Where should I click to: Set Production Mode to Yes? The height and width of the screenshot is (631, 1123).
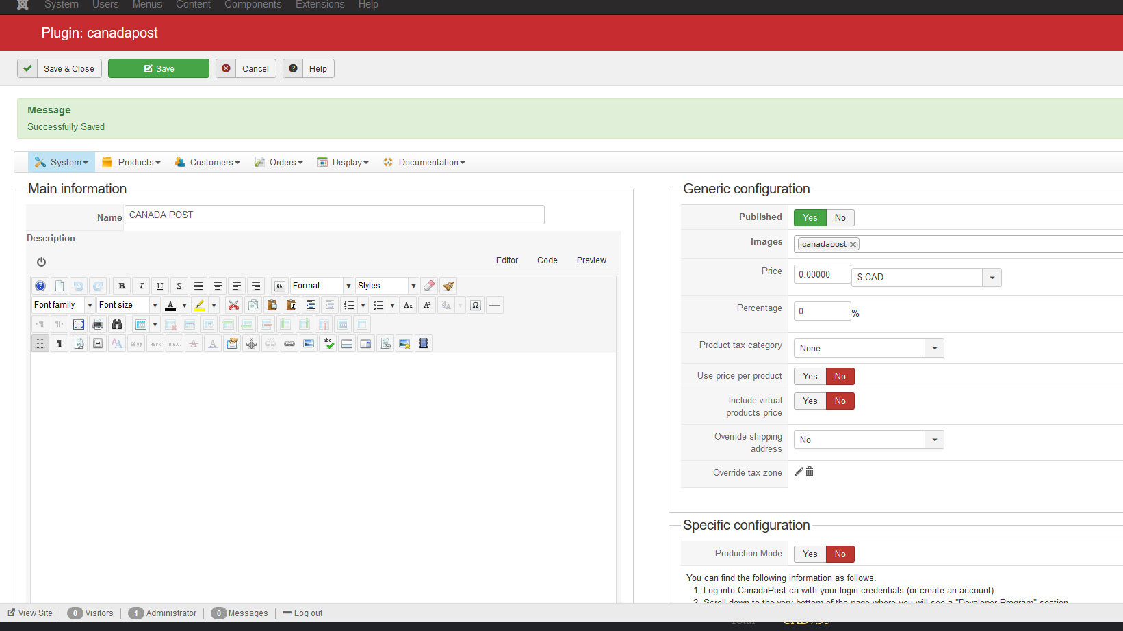coord(810,554)
